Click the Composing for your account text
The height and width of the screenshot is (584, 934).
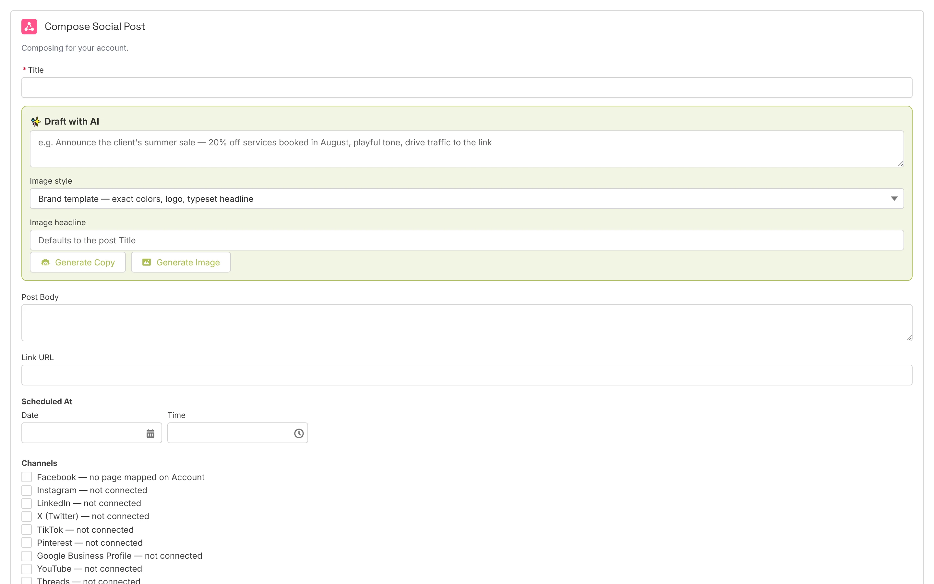pyautogui.click(x=75, y=48)
